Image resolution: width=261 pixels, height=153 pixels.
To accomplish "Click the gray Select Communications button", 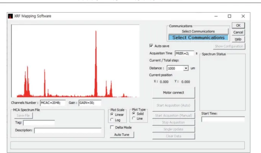I will click(198, 31).
